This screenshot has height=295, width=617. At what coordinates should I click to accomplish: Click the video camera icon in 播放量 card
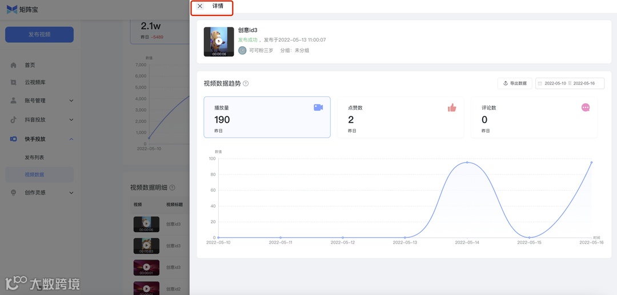coord(318,107)
